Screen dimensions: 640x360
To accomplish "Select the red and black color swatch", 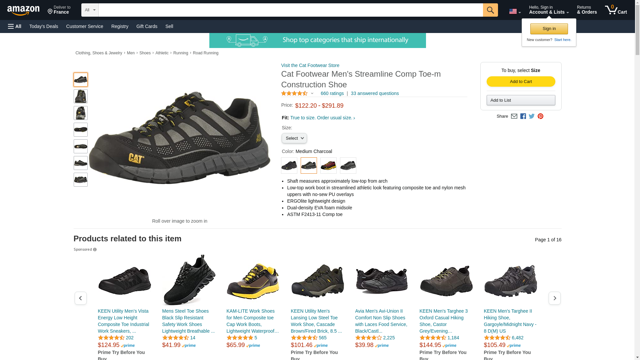I will pyautogui.click(x=328, y=165).
